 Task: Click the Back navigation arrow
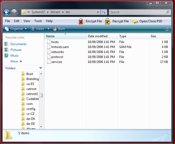(7, 12)
